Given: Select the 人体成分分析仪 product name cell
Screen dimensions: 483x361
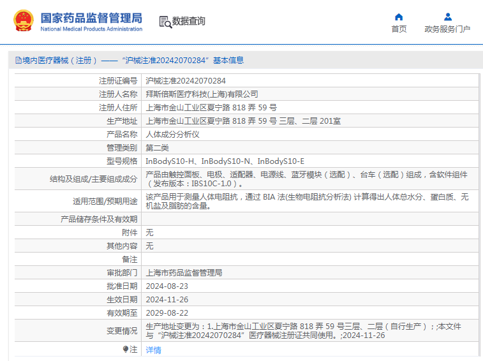Looking at the screenshot, I should [x=310, y=135].
